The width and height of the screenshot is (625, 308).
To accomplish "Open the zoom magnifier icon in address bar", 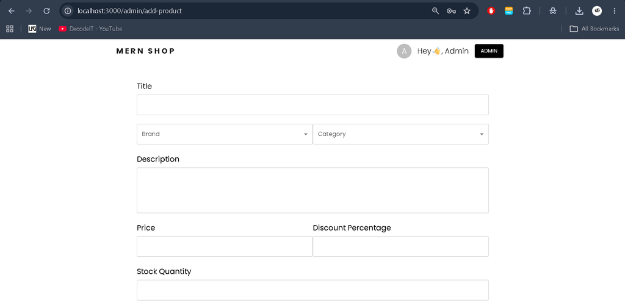I will pyautogui.click(x=435, y=11).
